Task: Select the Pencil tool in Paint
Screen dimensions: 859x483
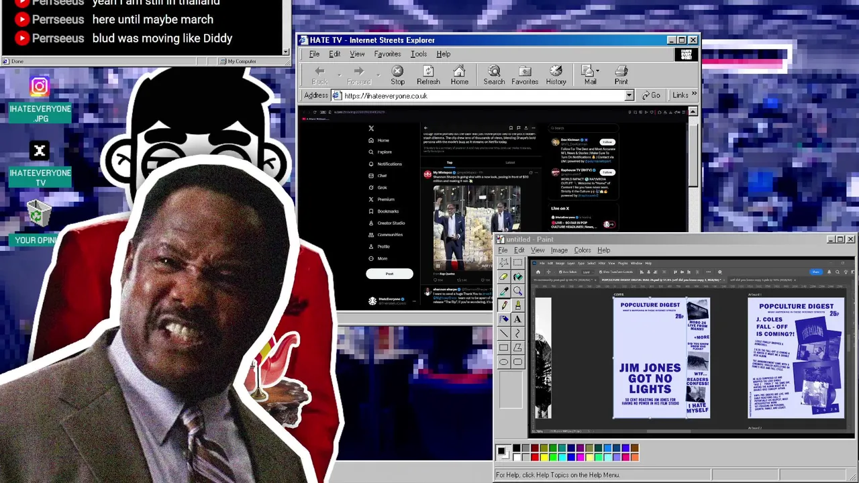Action: click(503, 305)
